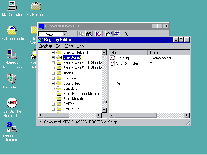Click values pane scroll right arrow
The image size is (207, 155).
tap(187, 115)
